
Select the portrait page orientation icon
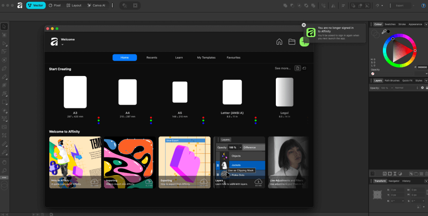point(297,68)
